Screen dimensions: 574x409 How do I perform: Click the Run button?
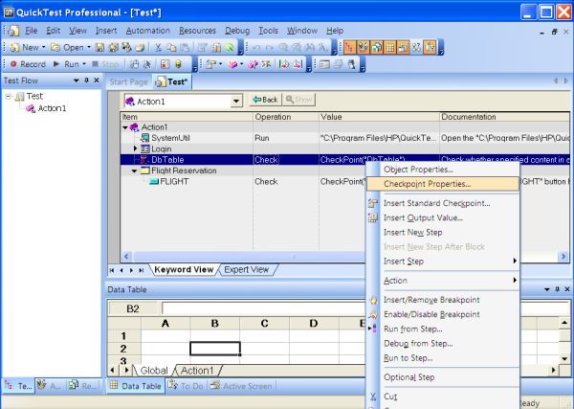tap(66, 64)
